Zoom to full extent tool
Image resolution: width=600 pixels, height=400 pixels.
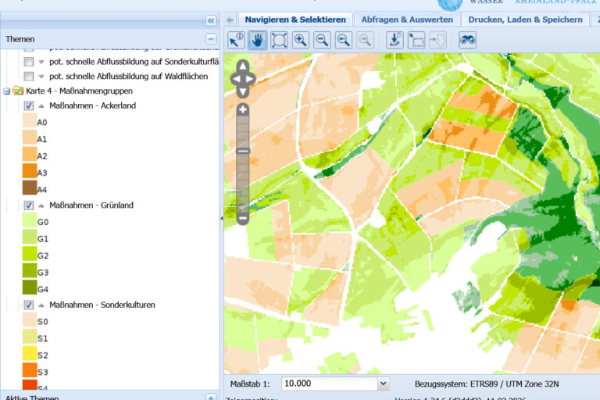pyautogui.click(x=279, y=40)
